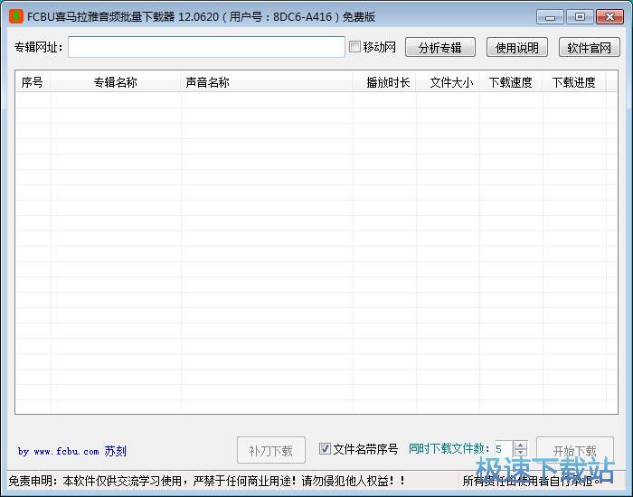Increase 同时下载文件数 with the up arrow

(x=520, y=445)
